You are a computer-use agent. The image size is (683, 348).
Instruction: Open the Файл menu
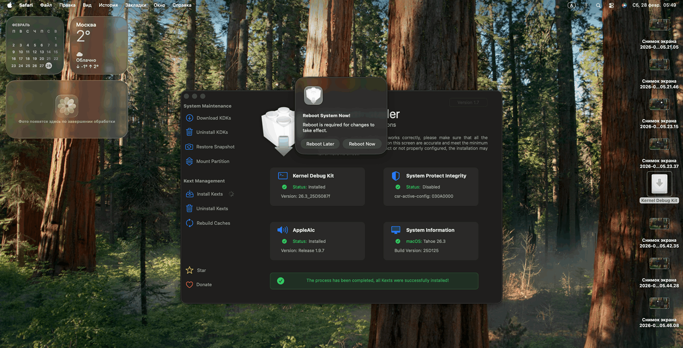point(46,5)
